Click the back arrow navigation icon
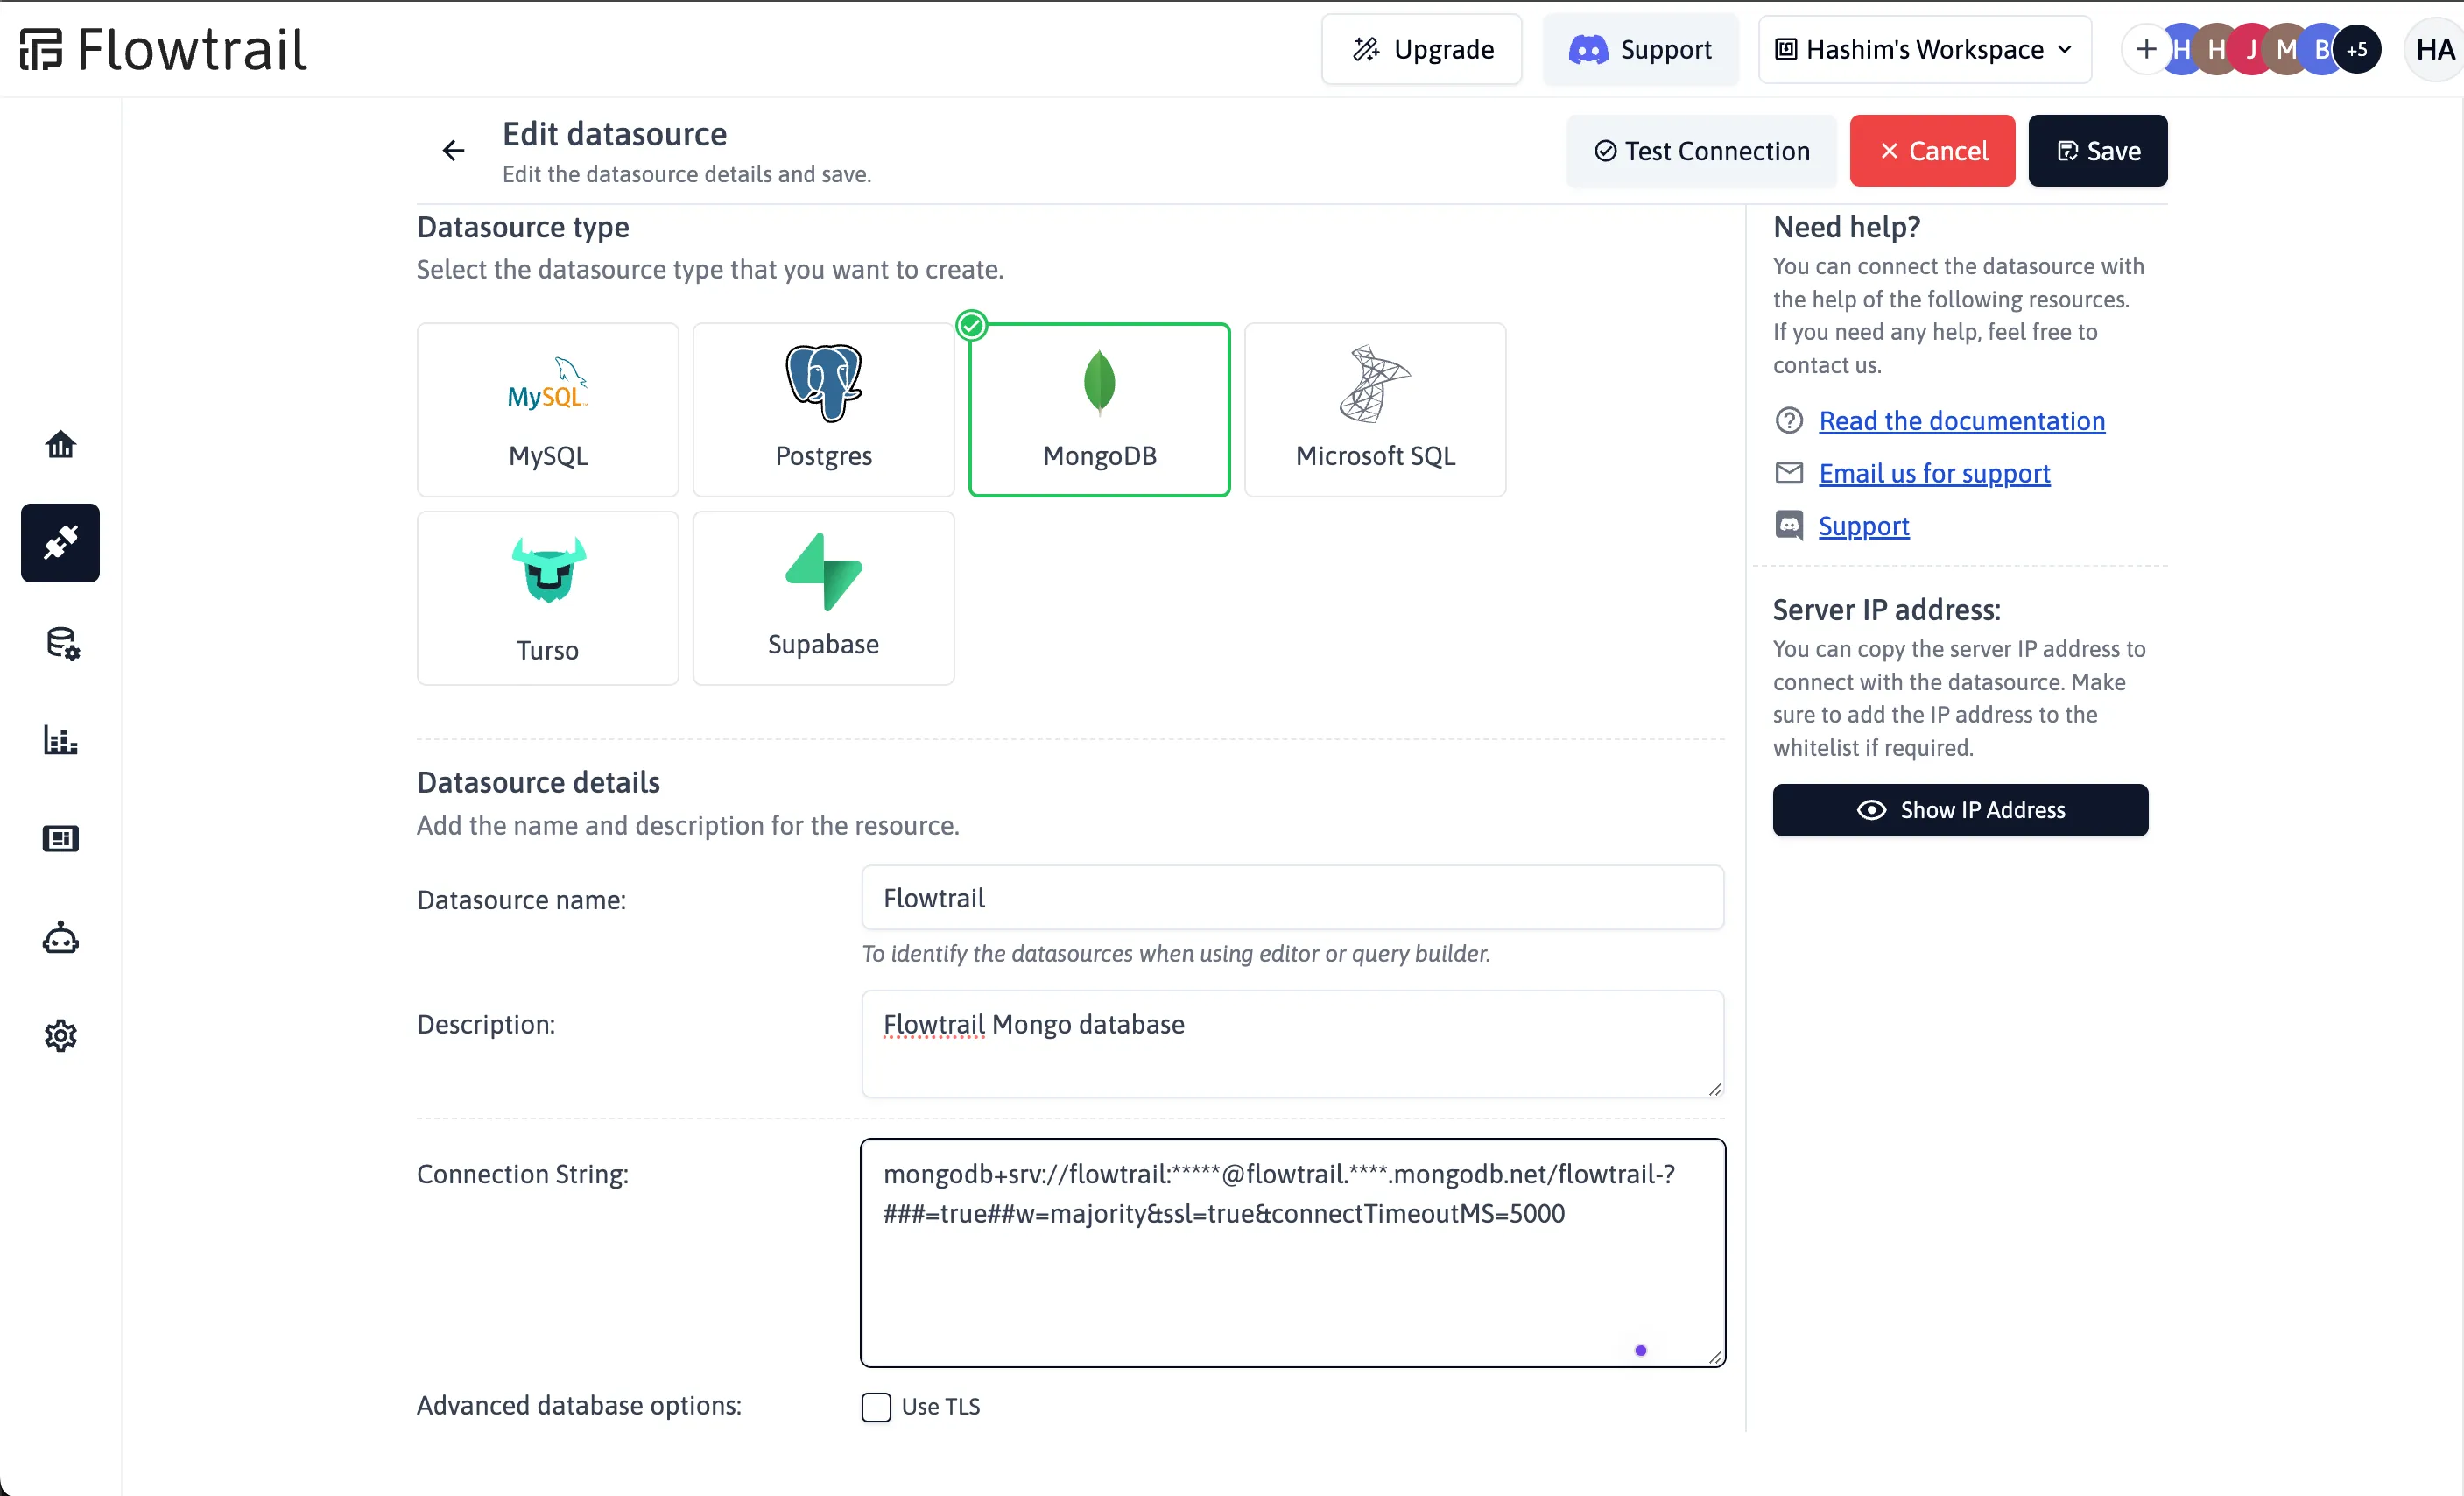This screenshot has height=1496, width=2464. (x=454, y=150)
